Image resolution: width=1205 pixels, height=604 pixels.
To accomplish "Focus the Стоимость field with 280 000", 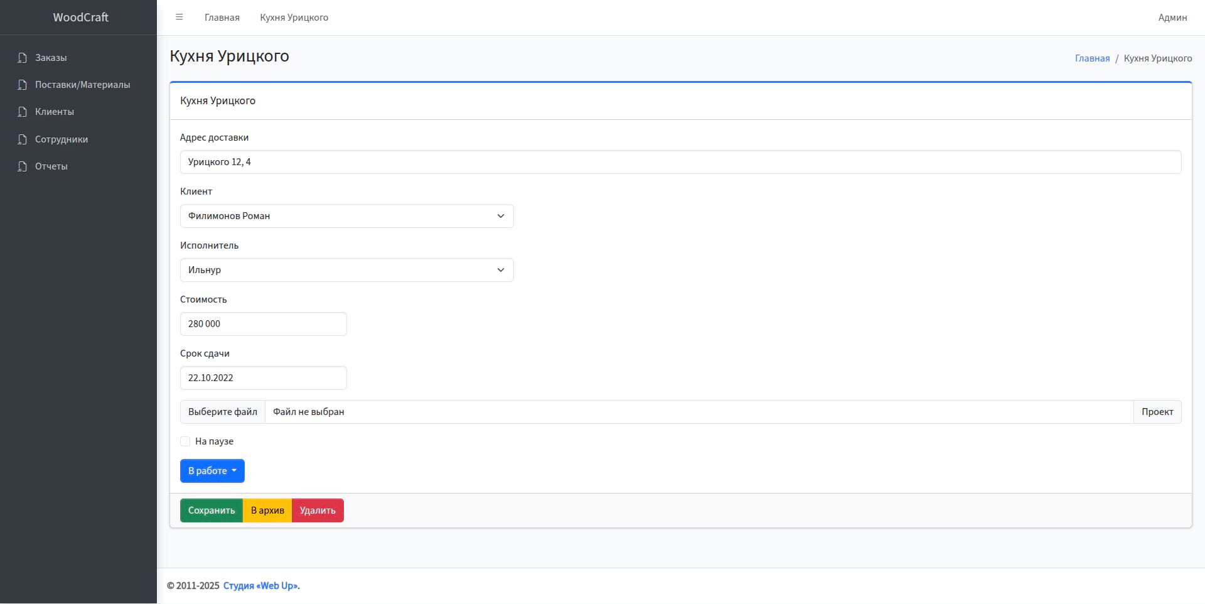I will [x=263, y=324].
